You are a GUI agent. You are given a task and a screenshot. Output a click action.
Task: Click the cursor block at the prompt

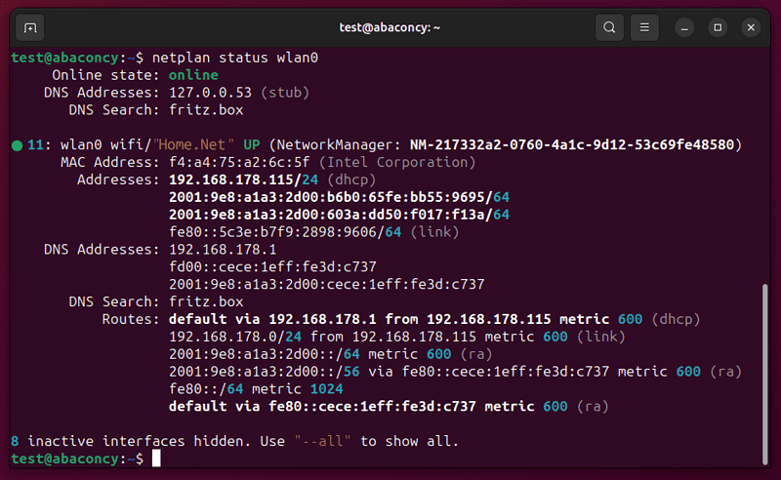tap(156, 459)
